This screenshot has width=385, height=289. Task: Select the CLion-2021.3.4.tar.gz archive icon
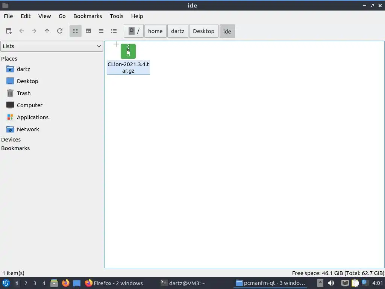coord(128,51)
